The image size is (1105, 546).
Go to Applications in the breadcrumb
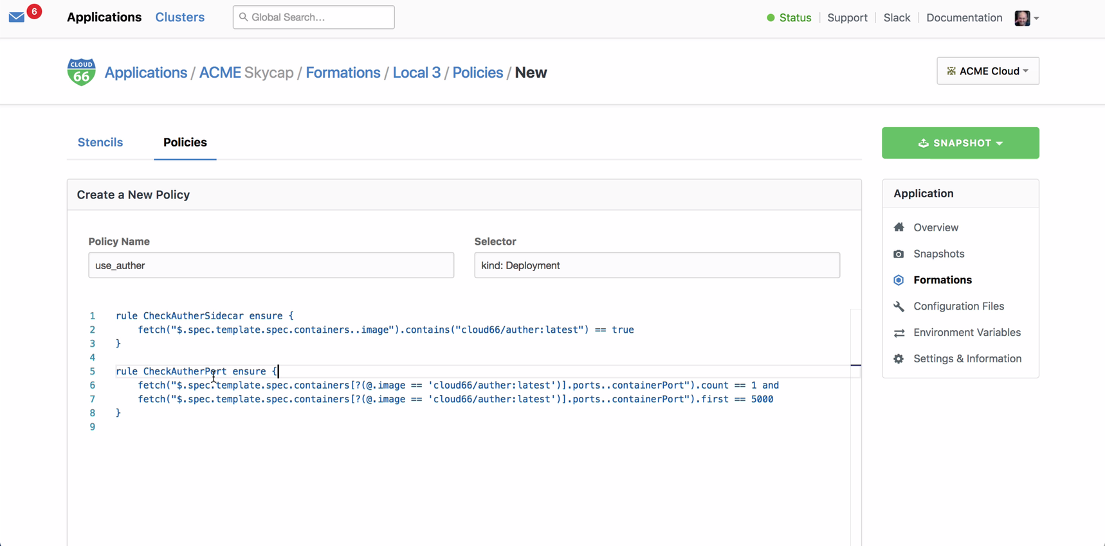[x=146, y=73]
